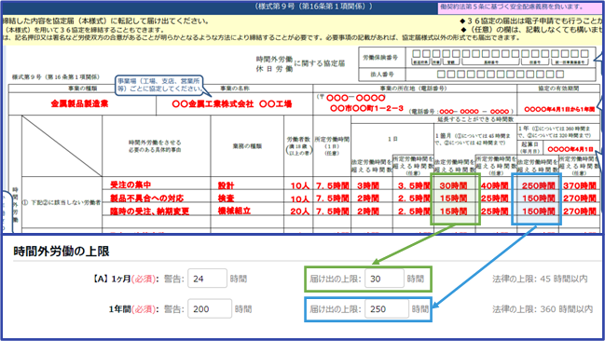
Task: Click the 1年間(必須) label
Action: [x=134, y=309]
